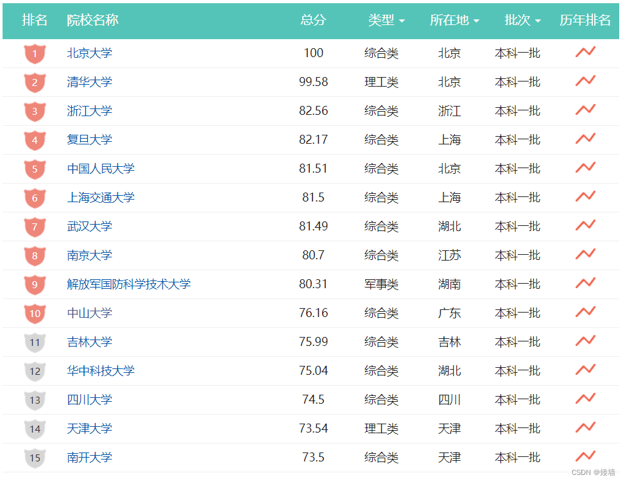Click the rank 3 shield badge
The image size is (625, 482).
tap(35, 112)
